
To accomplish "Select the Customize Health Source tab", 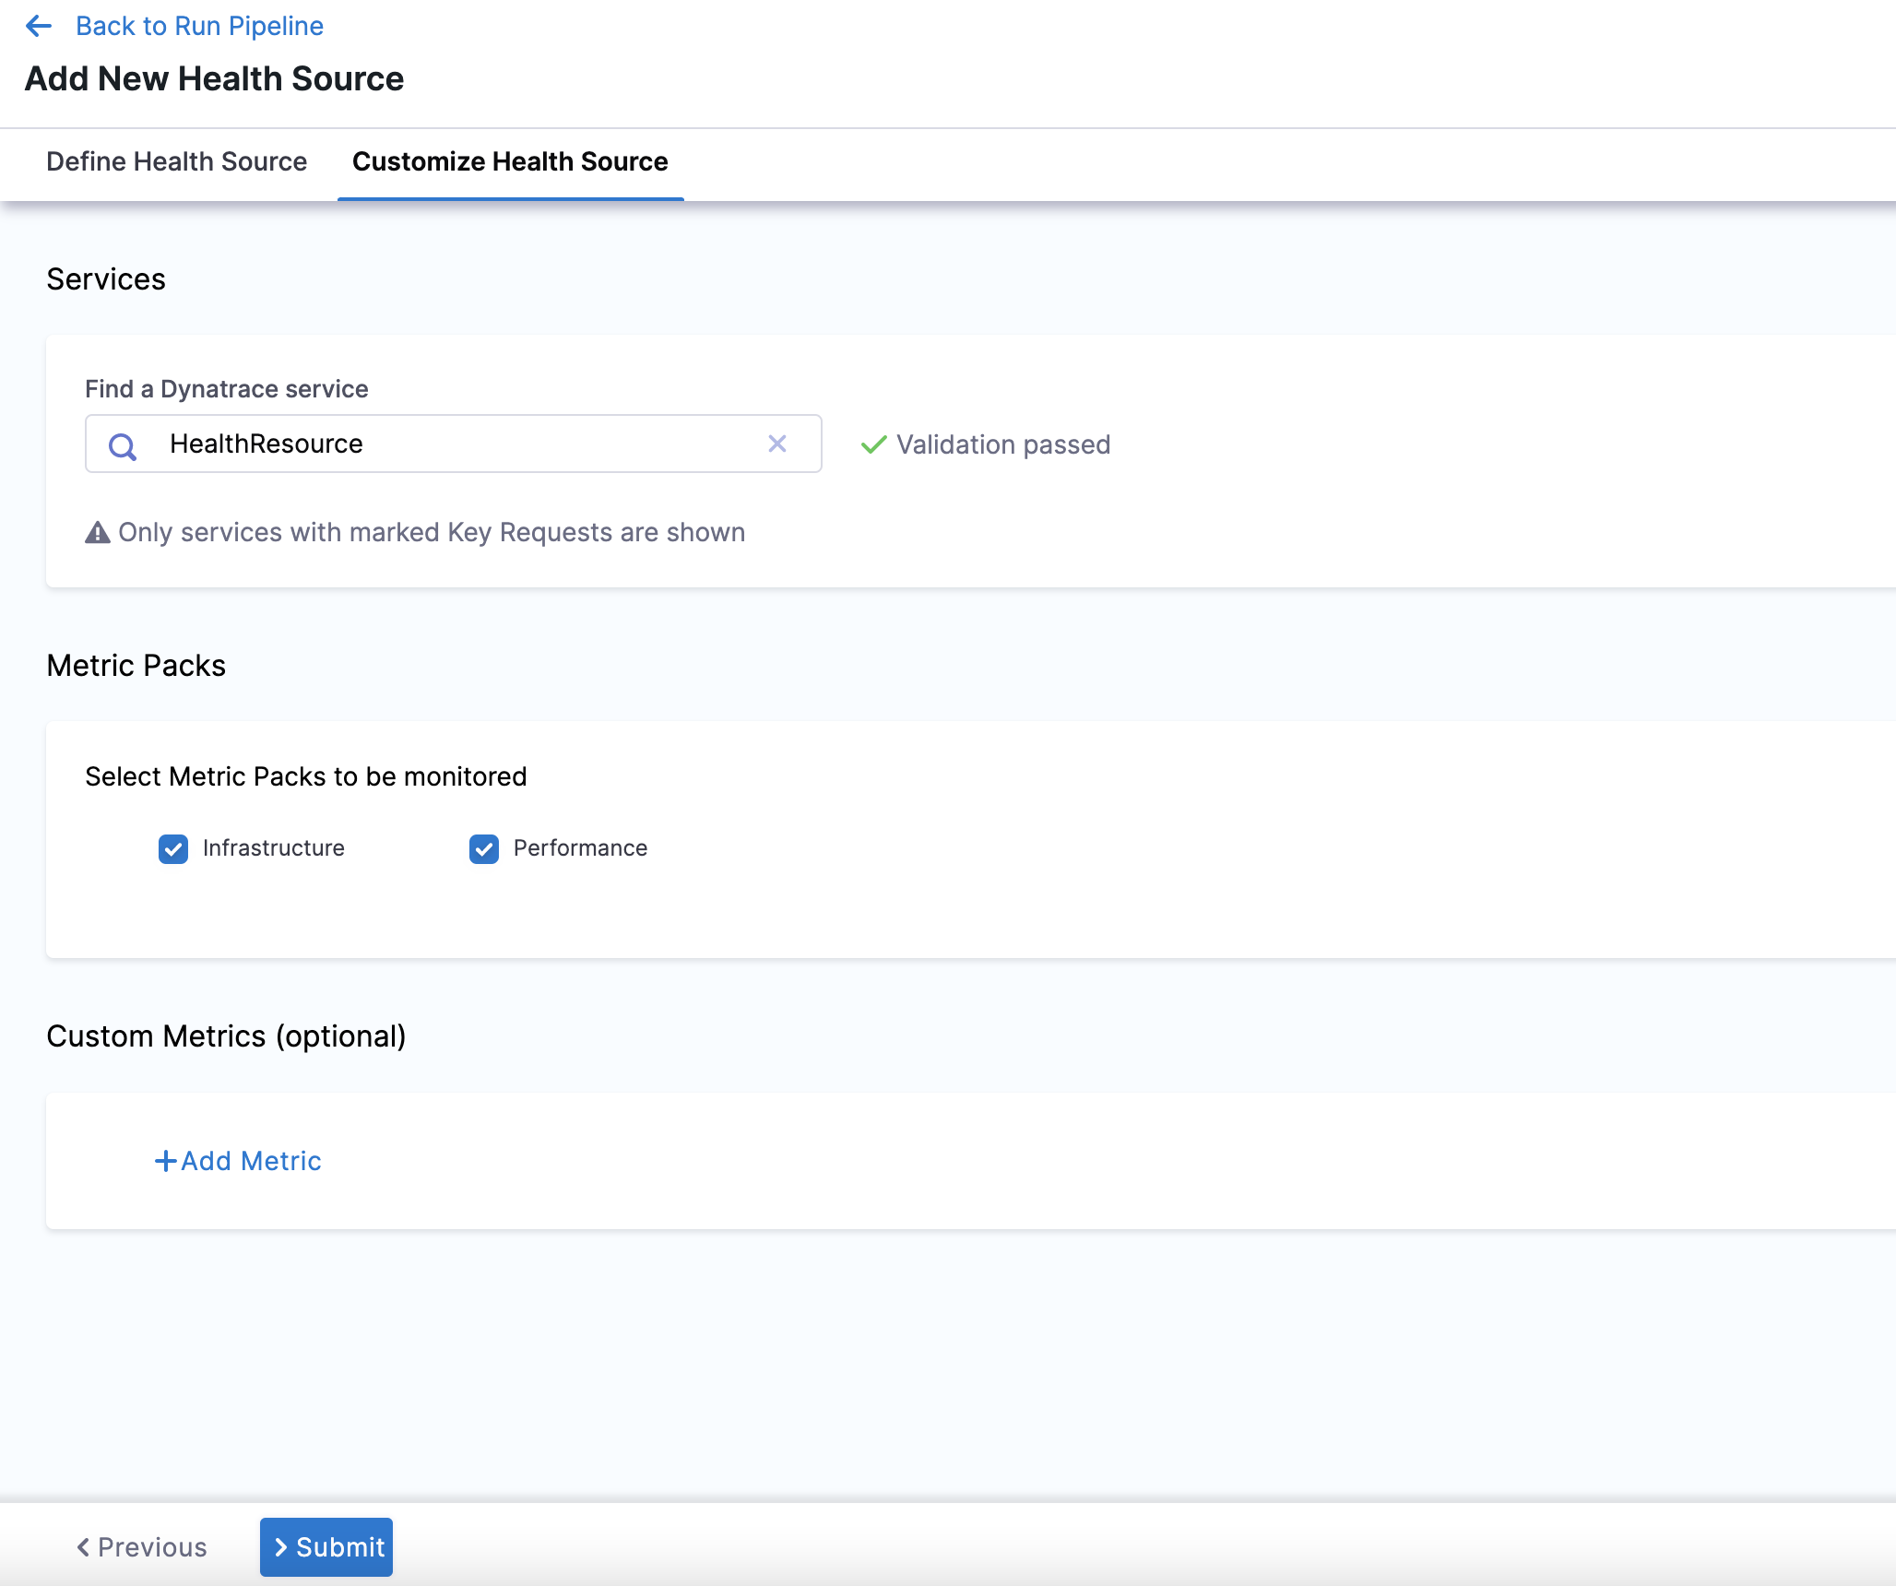I will coord(510,161).
